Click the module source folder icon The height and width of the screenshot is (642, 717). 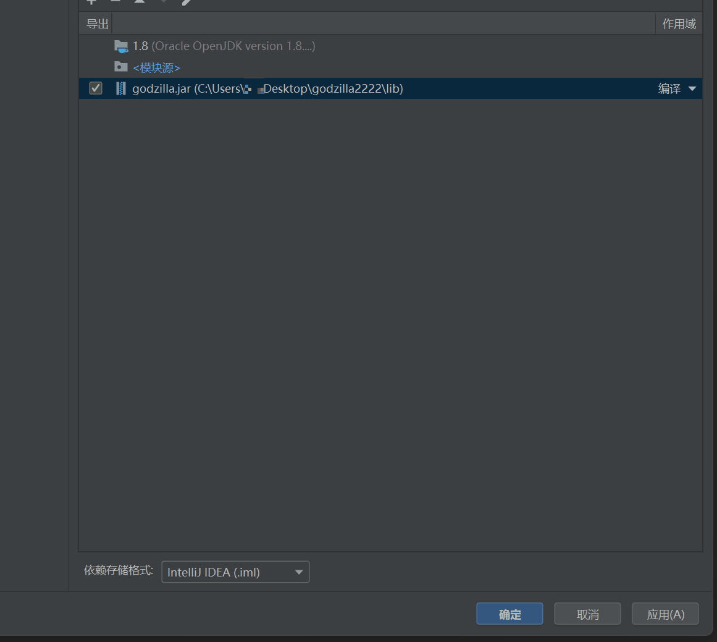click(121, 67)
